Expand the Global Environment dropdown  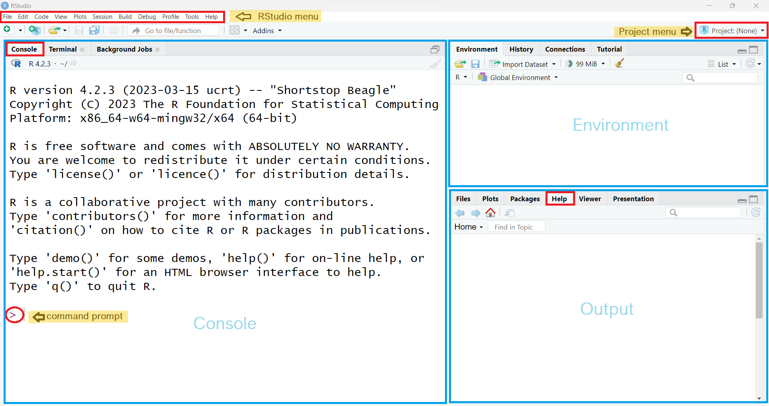pos(518,78)
